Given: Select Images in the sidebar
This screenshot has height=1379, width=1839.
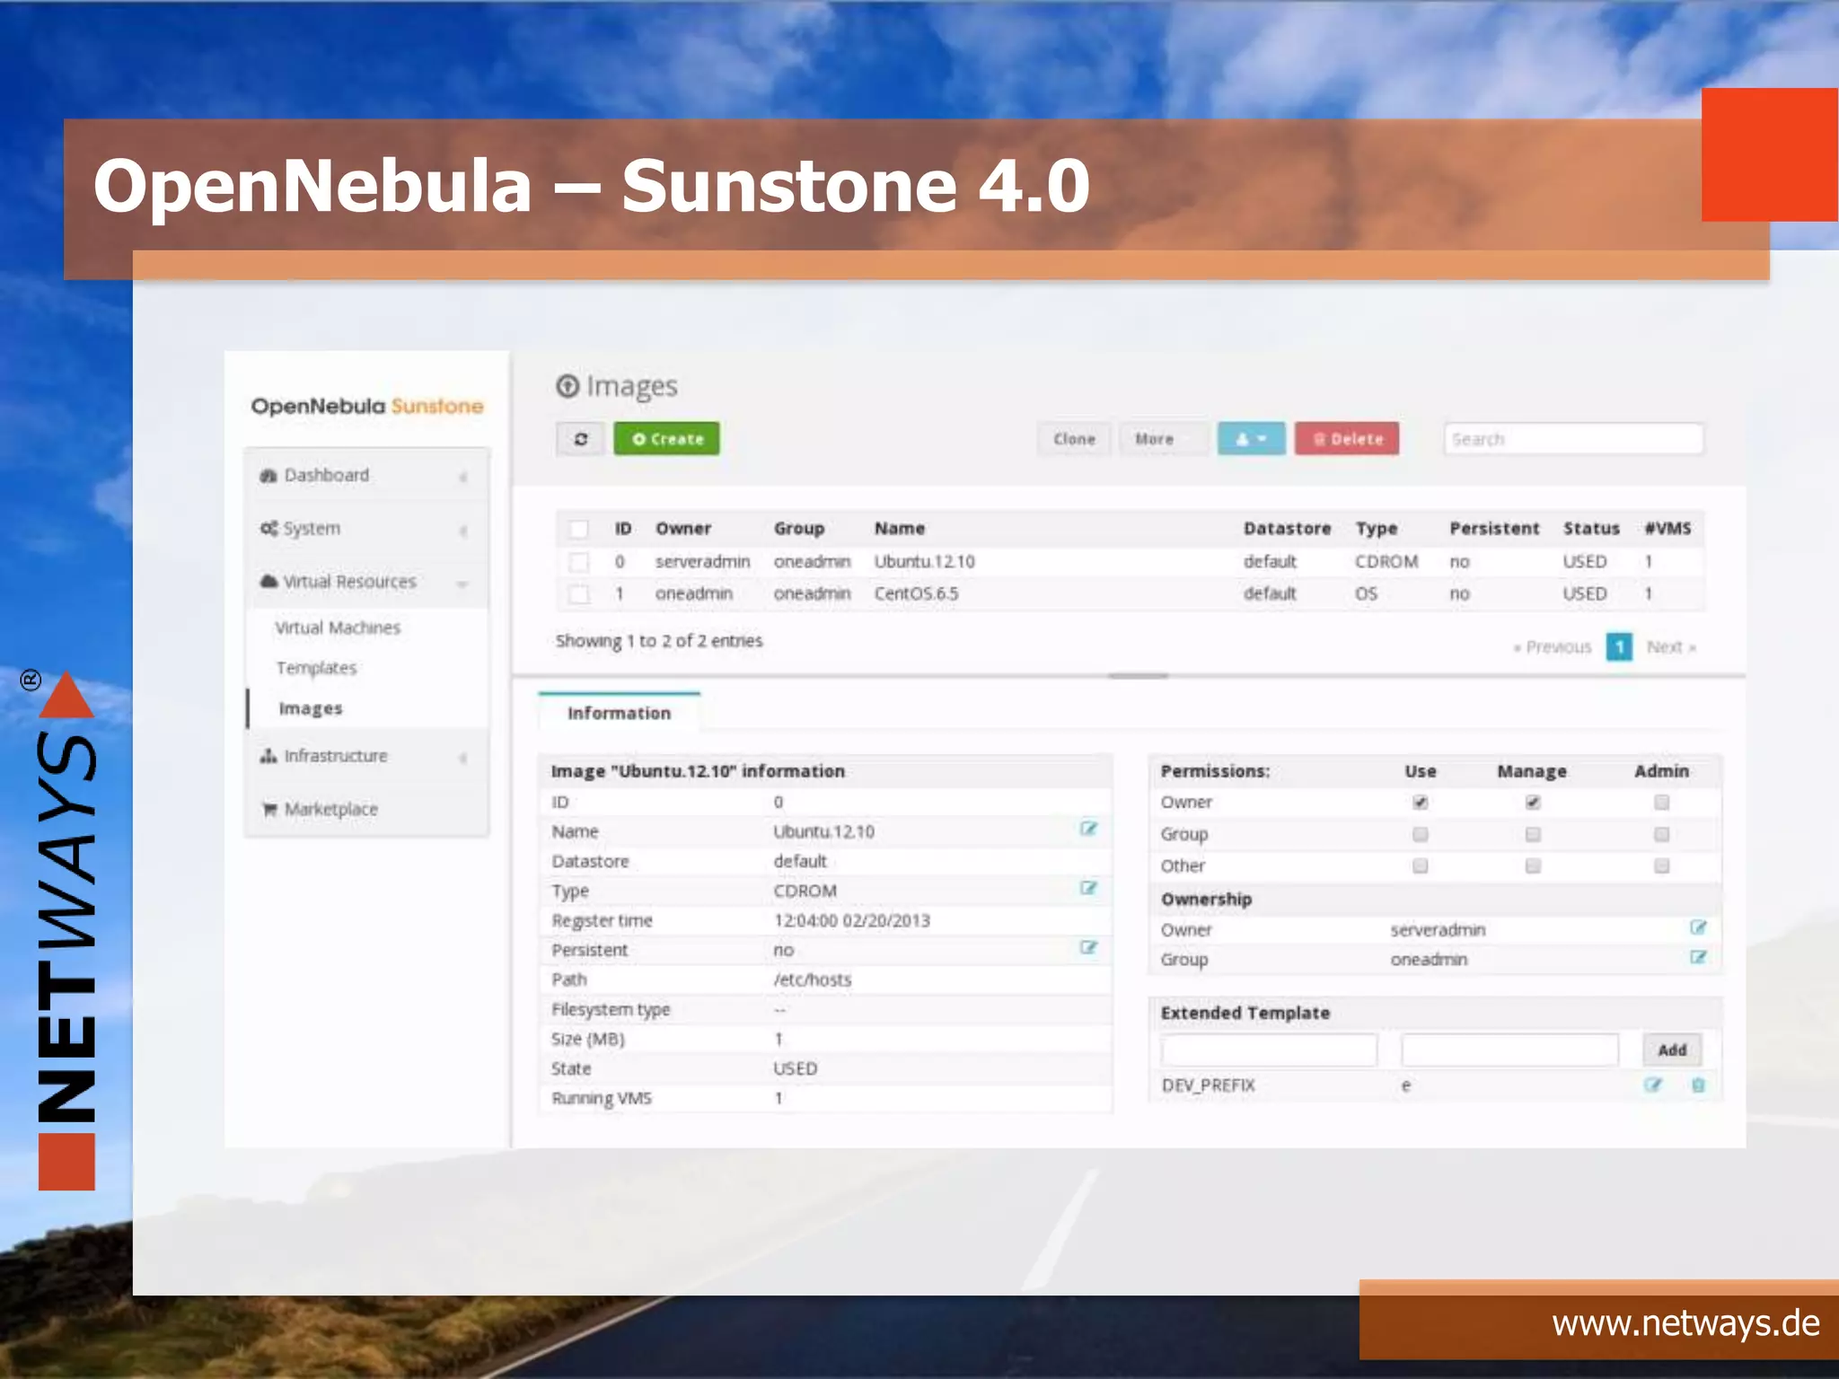Looking at the screenshot, I should click(311, 708).
